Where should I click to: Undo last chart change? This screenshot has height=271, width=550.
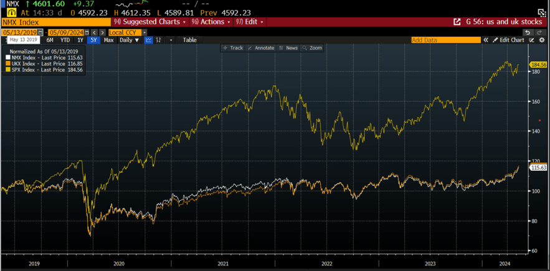click(528, 32)
